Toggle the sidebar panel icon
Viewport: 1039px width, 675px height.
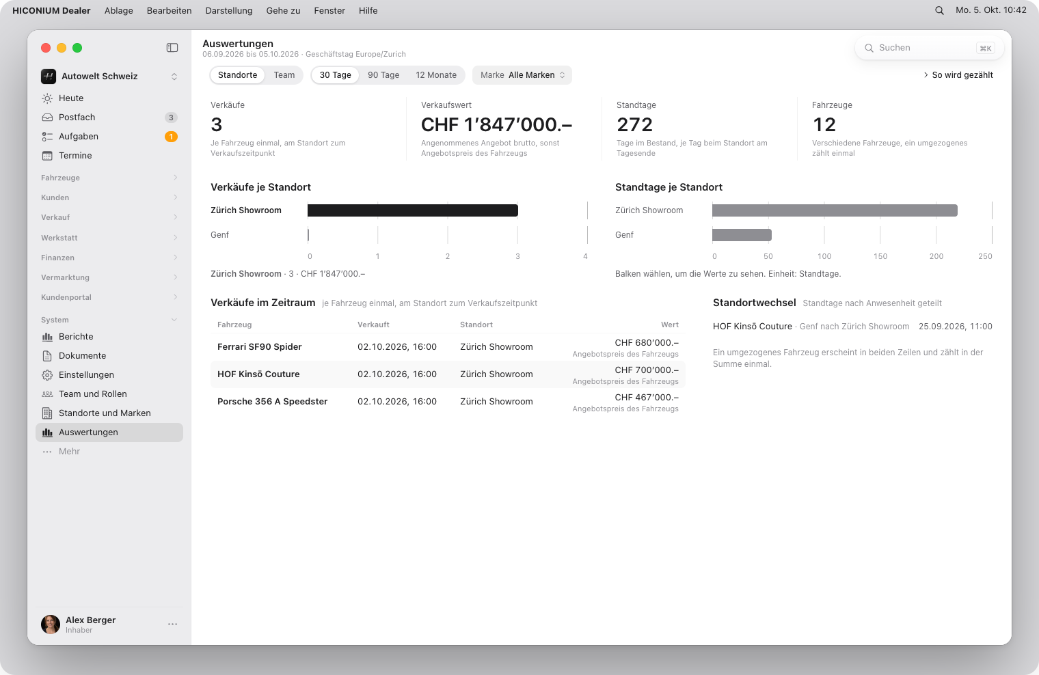tap(172, 48)
